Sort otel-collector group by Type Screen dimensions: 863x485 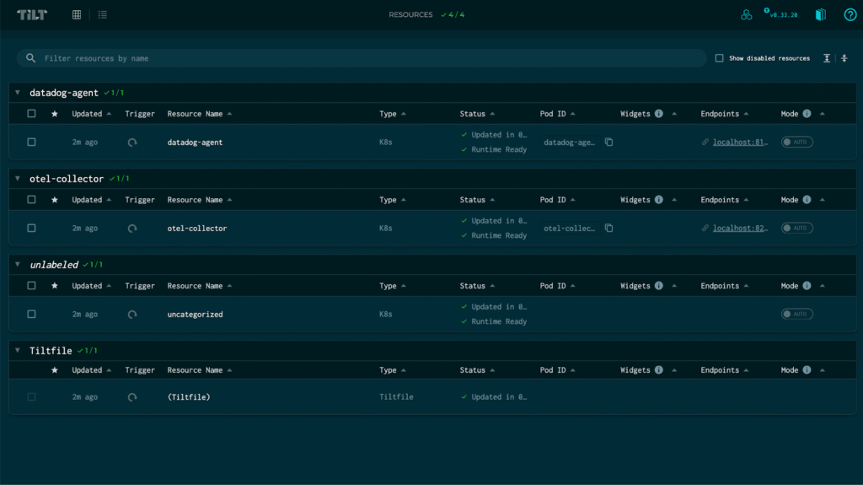pyautogui.click(x=393, y=200)
